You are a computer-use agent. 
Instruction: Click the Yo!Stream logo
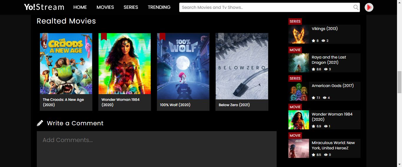point(44,7)
